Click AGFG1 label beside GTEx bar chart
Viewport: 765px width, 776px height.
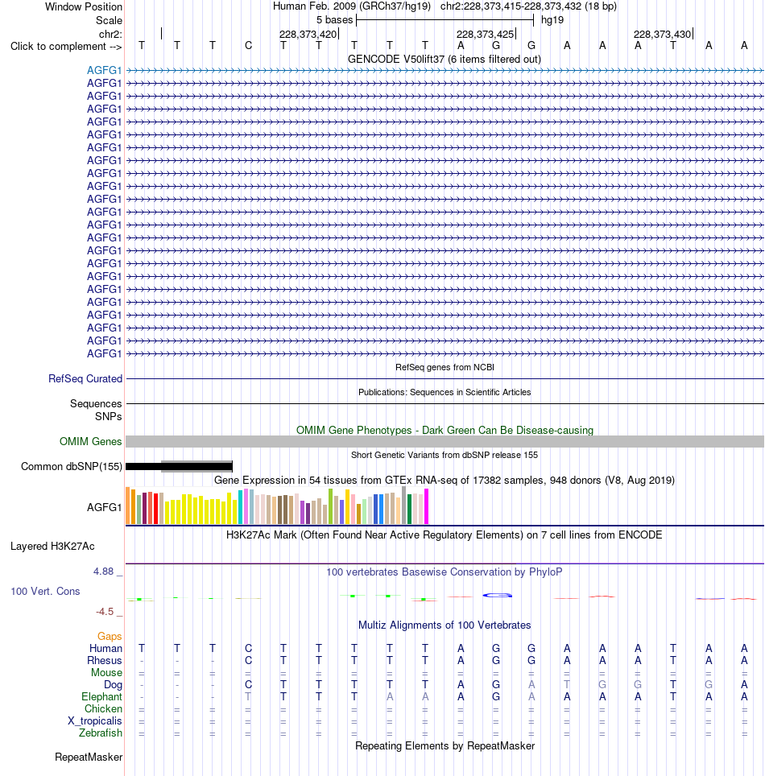tap(104, 507)
